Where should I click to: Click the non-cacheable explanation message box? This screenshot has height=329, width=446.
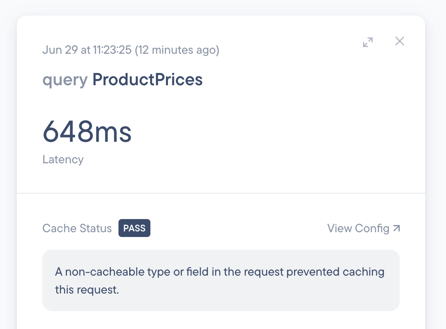pyautogui.click(x=221, y=280)
